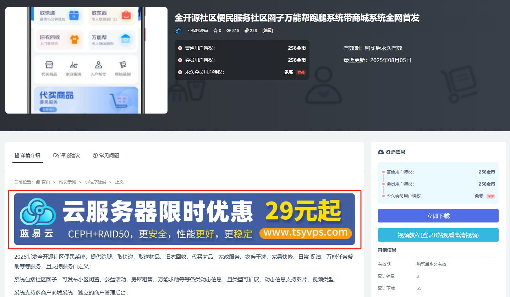The height and width of the screenshot is (297, 510).
Task: Click the 推荐 badge in the sidebar
Action: coord(490,196)
